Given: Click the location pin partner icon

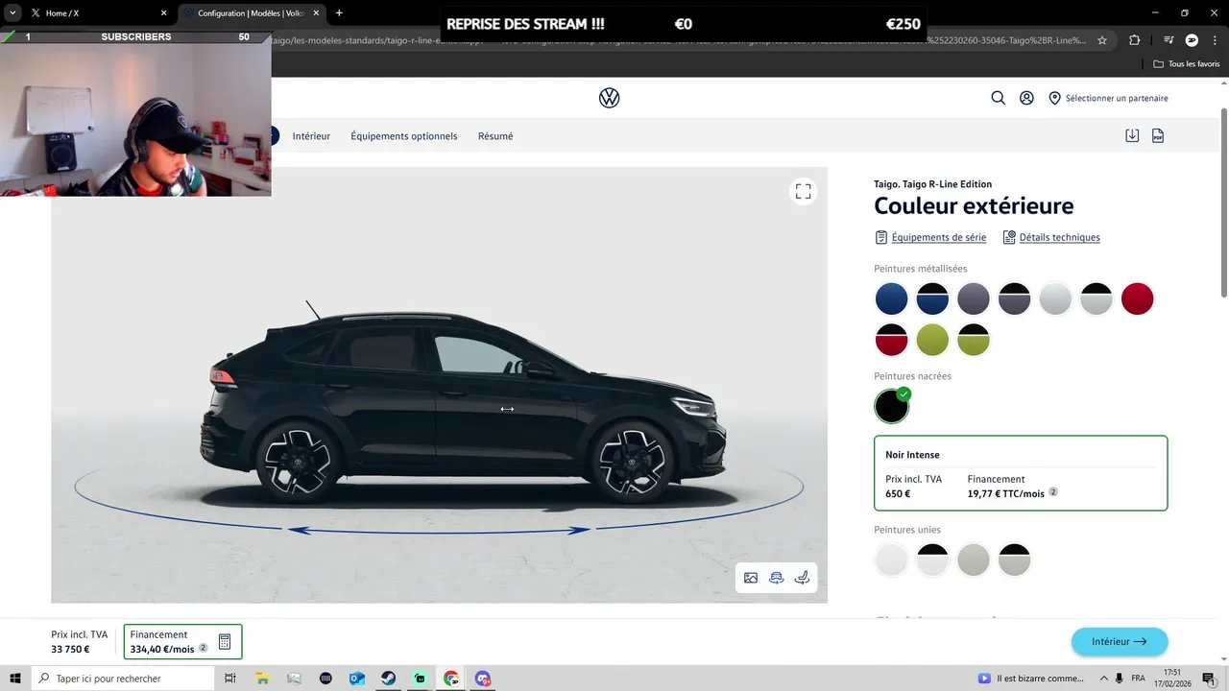Looking at the screenshot, I should point(1054,98).
